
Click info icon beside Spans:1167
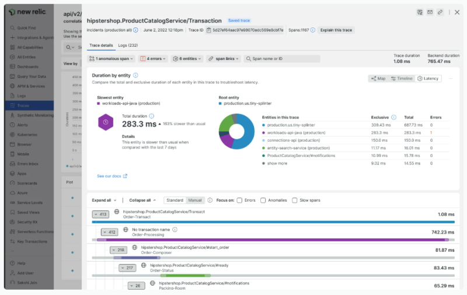313,30
